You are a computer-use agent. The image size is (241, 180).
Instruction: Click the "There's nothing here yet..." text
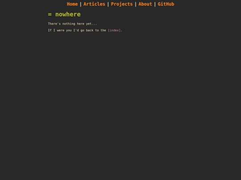tap(72, 24)
